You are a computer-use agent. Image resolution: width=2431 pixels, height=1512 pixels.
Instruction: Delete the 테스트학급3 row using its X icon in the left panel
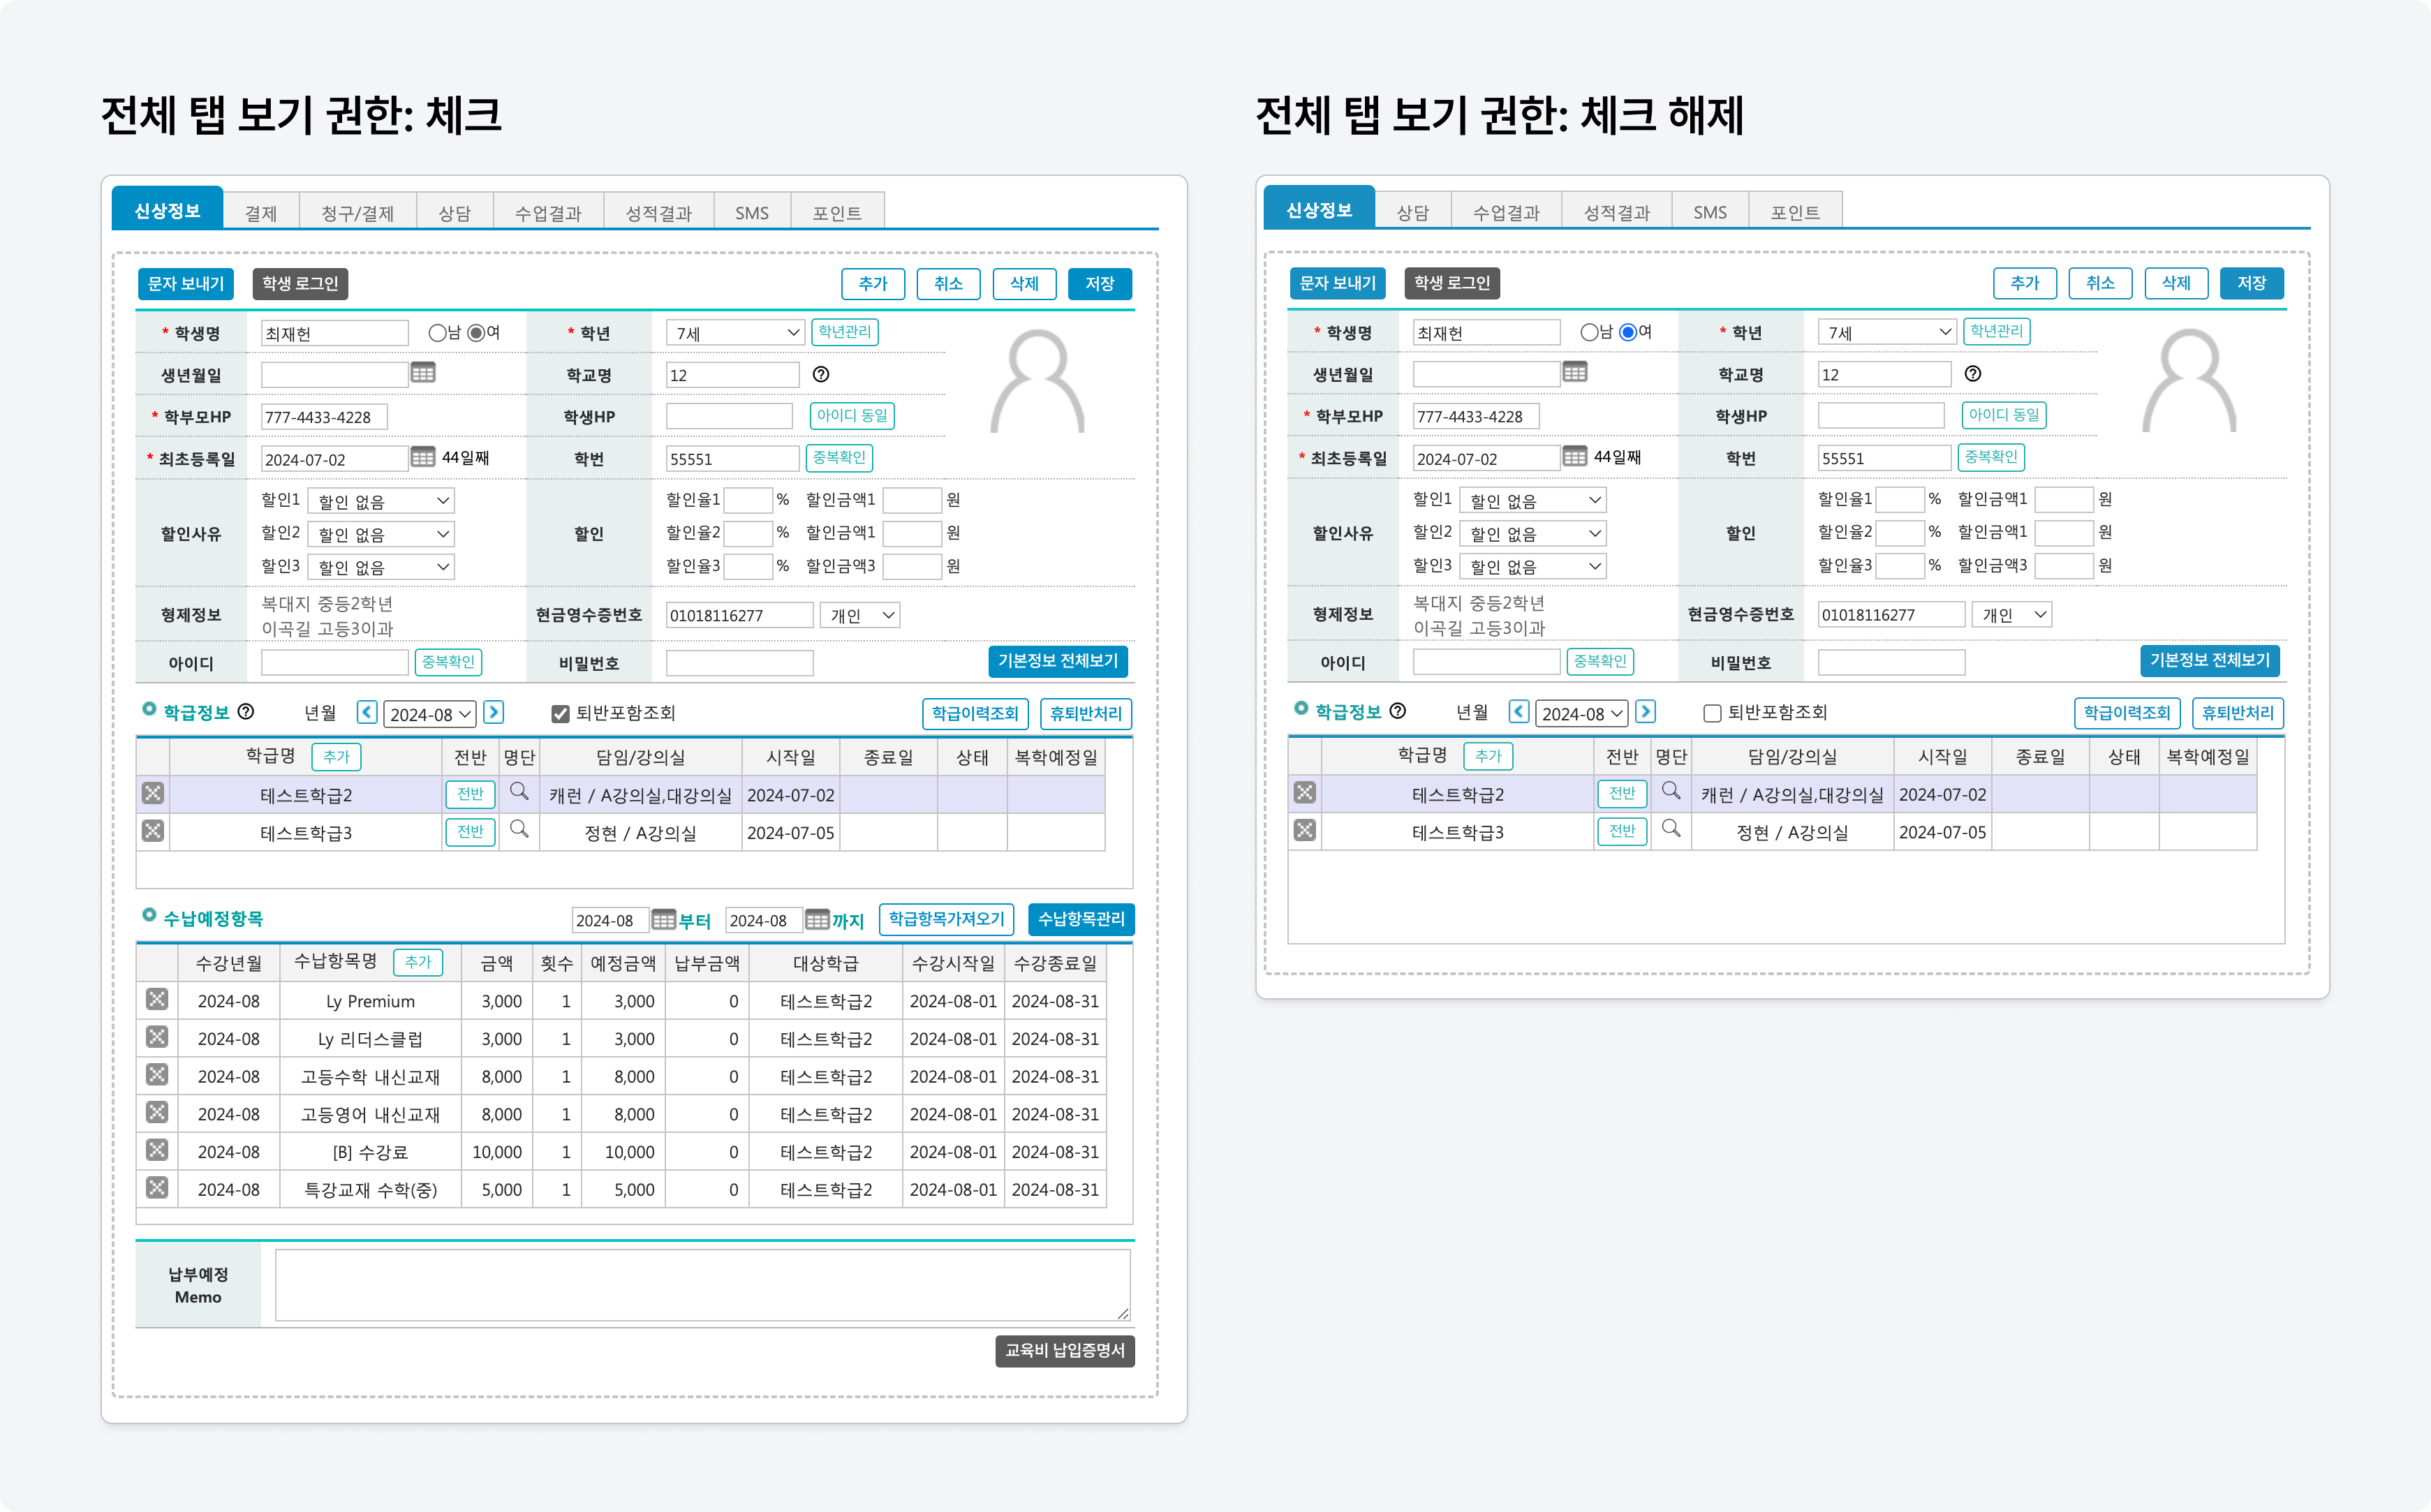(153, 831)
